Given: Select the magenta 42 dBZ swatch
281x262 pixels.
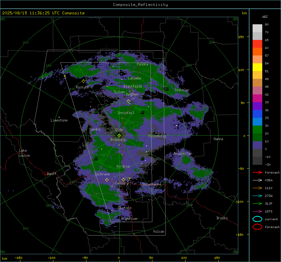Looking at the screenshot, I should (x=257, y=98).
